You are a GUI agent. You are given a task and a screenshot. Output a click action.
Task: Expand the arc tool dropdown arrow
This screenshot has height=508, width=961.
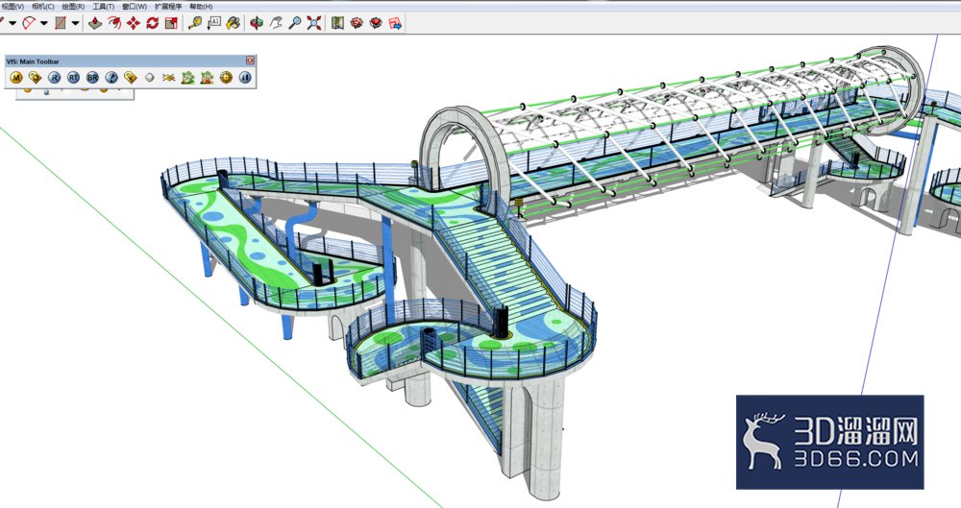click(x=44, y=23)
